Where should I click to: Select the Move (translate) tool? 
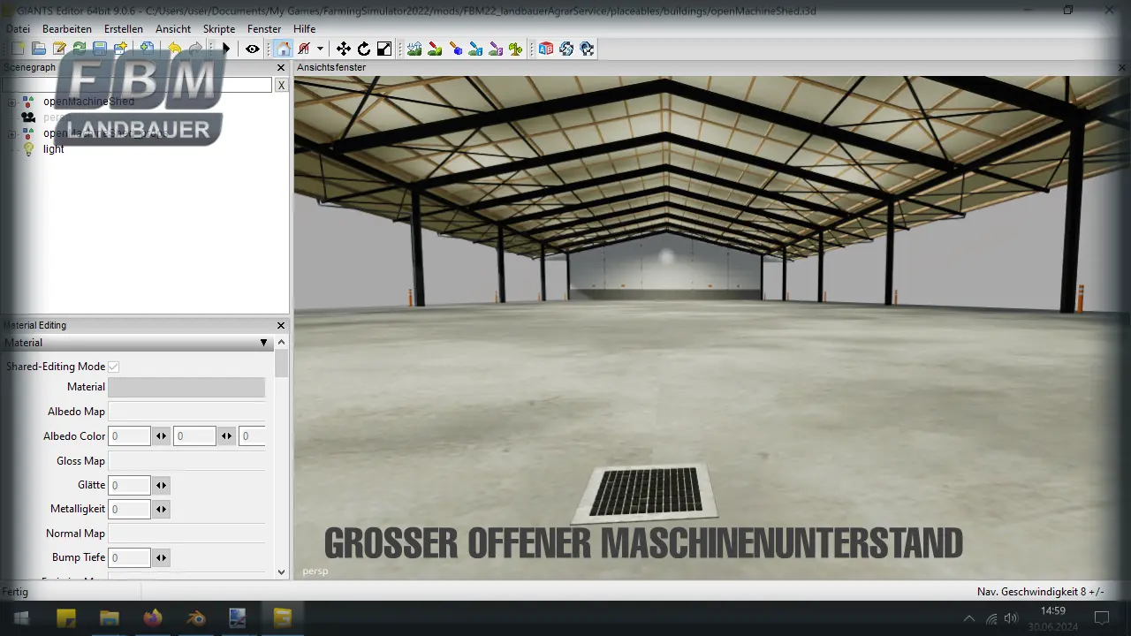[x=343, y=49]
